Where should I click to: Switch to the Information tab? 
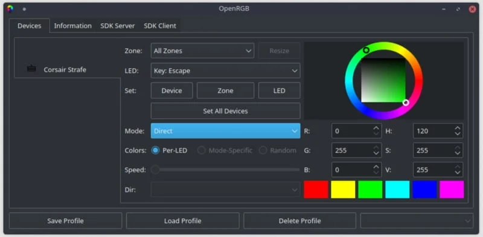click(x=72, y=26)
